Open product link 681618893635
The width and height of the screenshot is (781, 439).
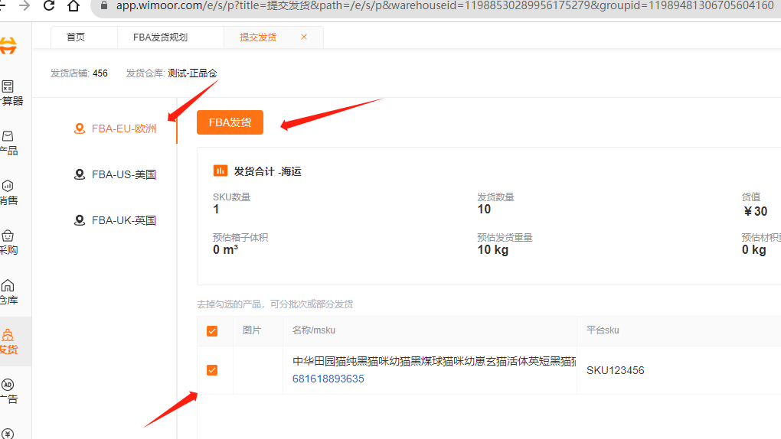pyautogui.click(x=328, y=379)
